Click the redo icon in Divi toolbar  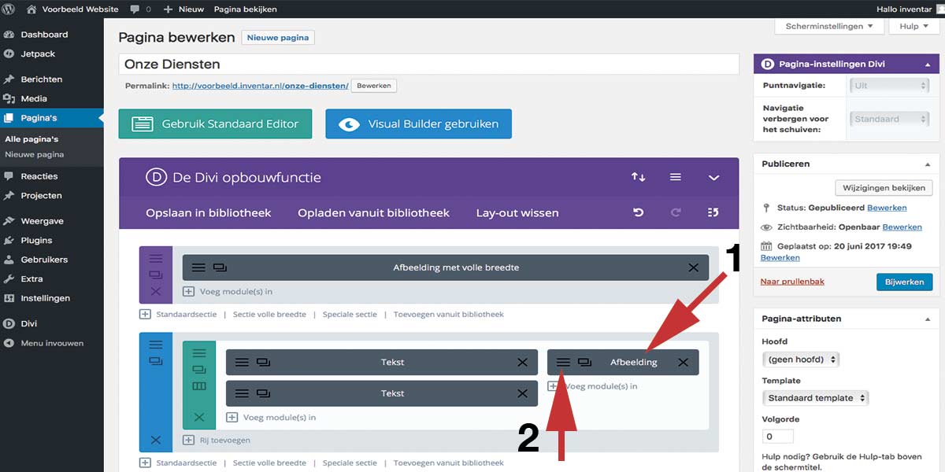coord(676,212)
